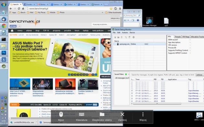Open the laptopy navigation link
Screen dimensions: 204x127
(x=85, y=31)
